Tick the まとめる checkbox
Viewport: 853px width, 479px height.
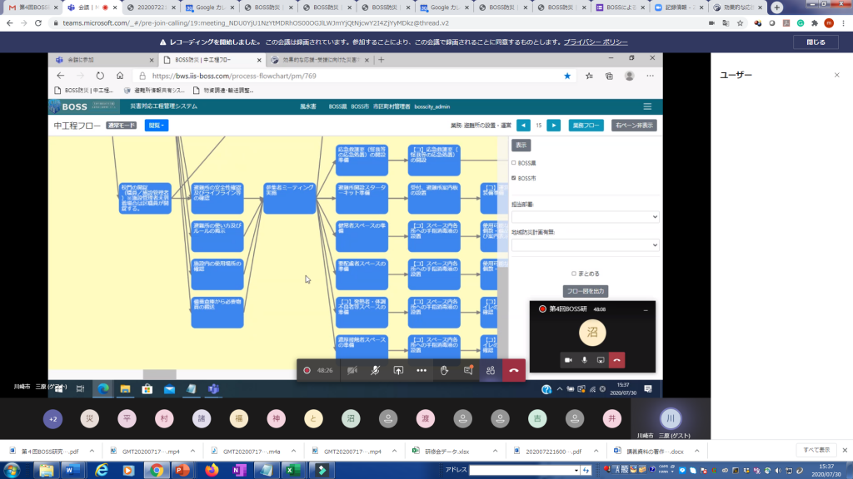click(x=574, y=273)
